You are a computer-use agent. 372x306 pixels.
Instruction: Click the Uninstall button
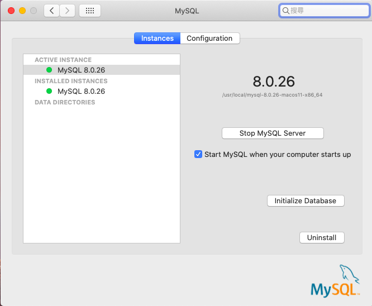pyautogui.click(x=322, y=237)
